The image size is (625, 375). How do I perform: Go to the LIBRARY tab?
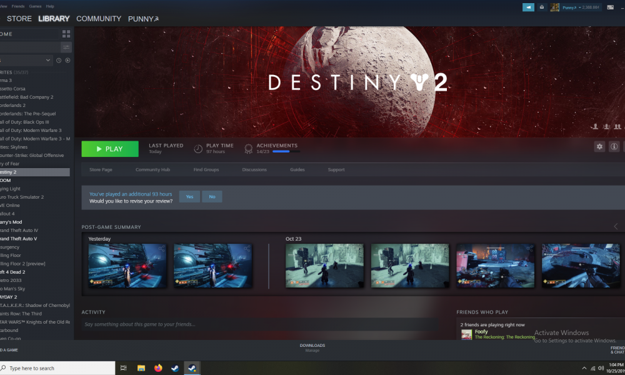pyautogui.click(x=54, y=19)
